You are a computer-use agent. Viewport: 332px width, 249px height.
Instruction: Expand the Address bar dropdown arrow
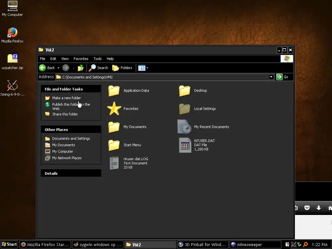271,77
